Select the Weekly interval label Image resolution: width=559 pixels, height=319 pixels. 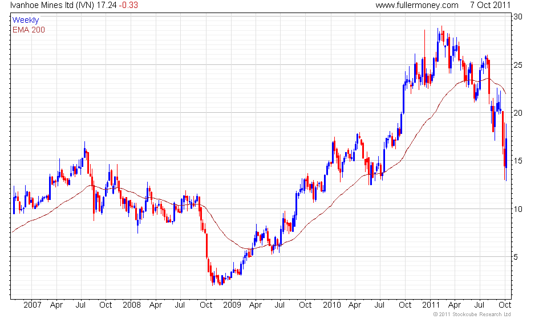[26, 21]
